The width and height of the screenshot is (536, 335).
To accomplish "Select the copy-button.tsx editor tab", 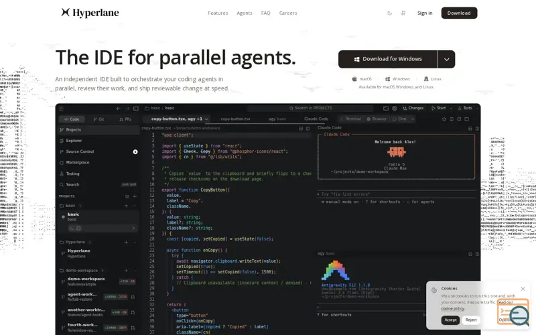I will coord(236,119).
